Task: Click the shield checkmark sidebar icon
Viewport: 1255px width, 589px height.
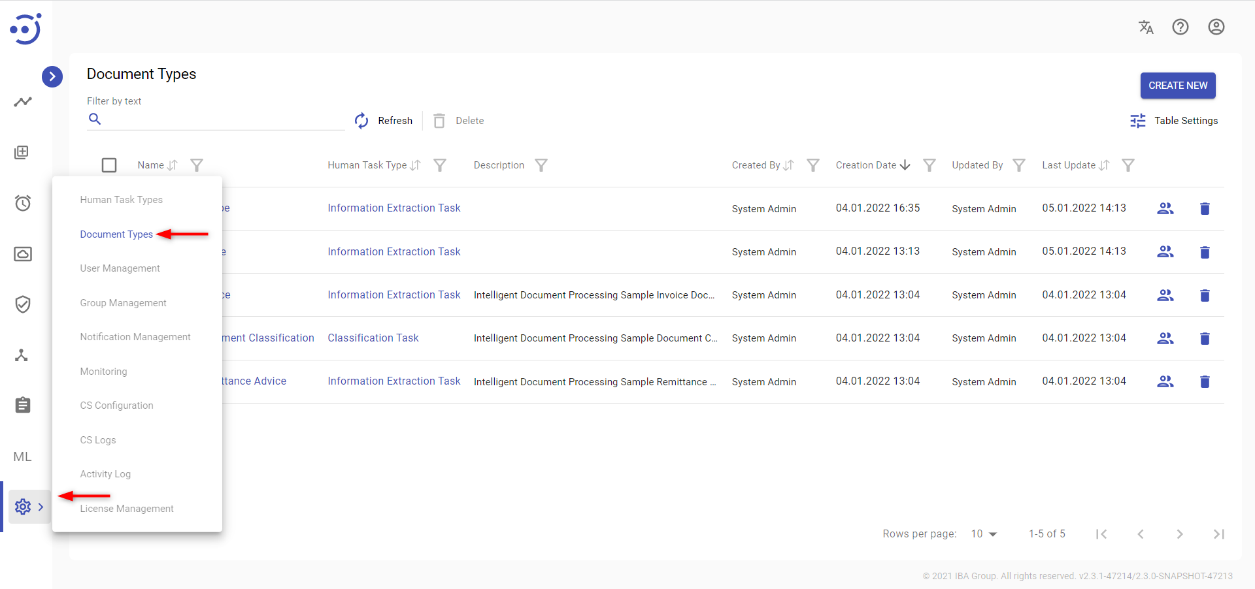Action: [x=23, y=304]
